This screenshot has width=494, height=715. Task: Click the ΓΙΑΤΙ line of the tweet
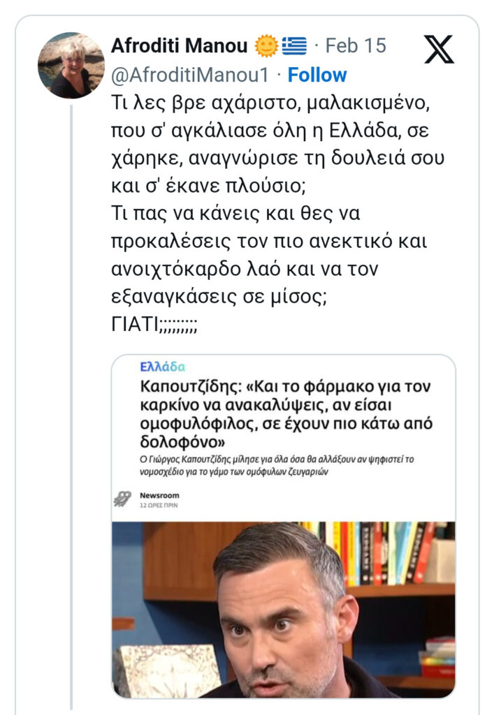(154, 325)
